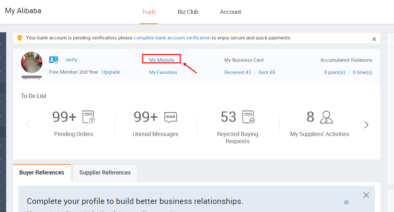Screen dimensions: 394x212
Task: Click the 8 suppliers' activities count
Action: pos(310,117)
